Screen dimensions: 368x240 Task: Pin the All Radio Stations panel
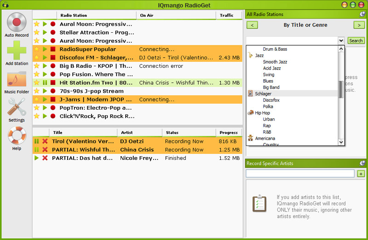click(362, 14)
